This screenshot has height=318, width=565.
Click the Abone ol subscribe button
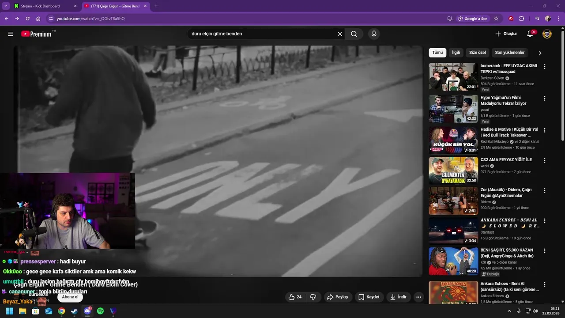70,297
